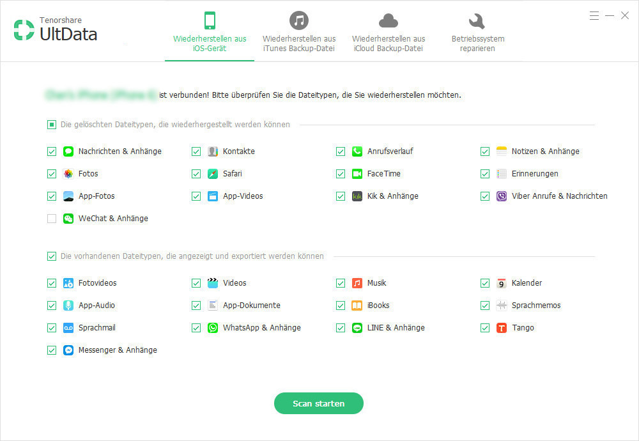Click the LINE & Anhänge label
Viewport: 639px width, 441px height.
[x=396, y=328]
